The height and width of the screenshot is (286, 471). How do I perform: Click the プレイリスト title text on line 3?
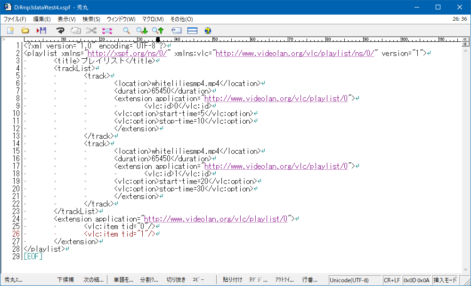(103, 61)
